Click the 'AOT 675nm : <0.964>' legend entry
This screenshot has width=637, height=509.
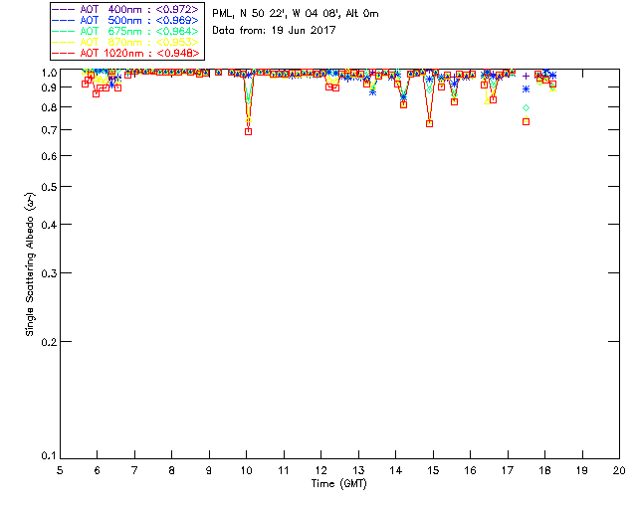click(125, 31)
